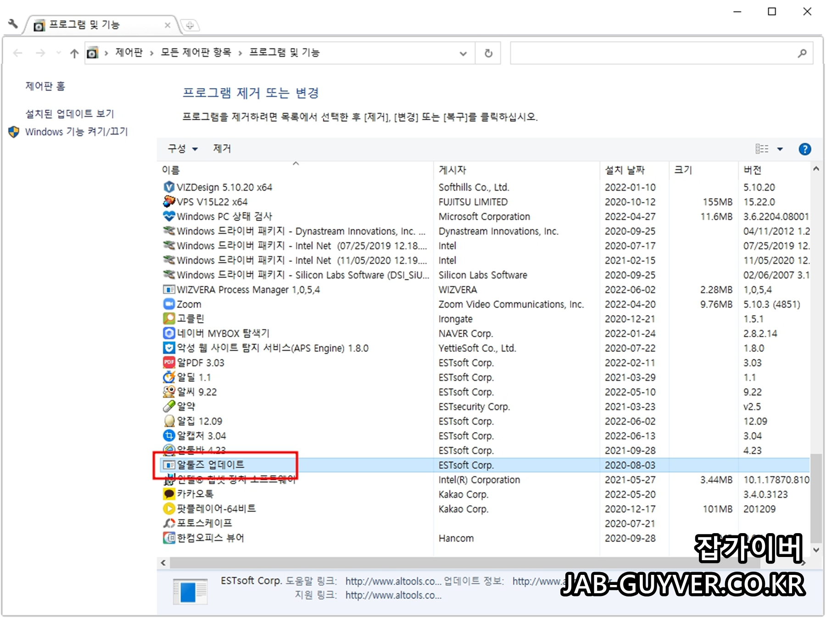Click the ESTsoft thumbnail in details pane
This screenshot has height=618, width=826.
point(190,591)
